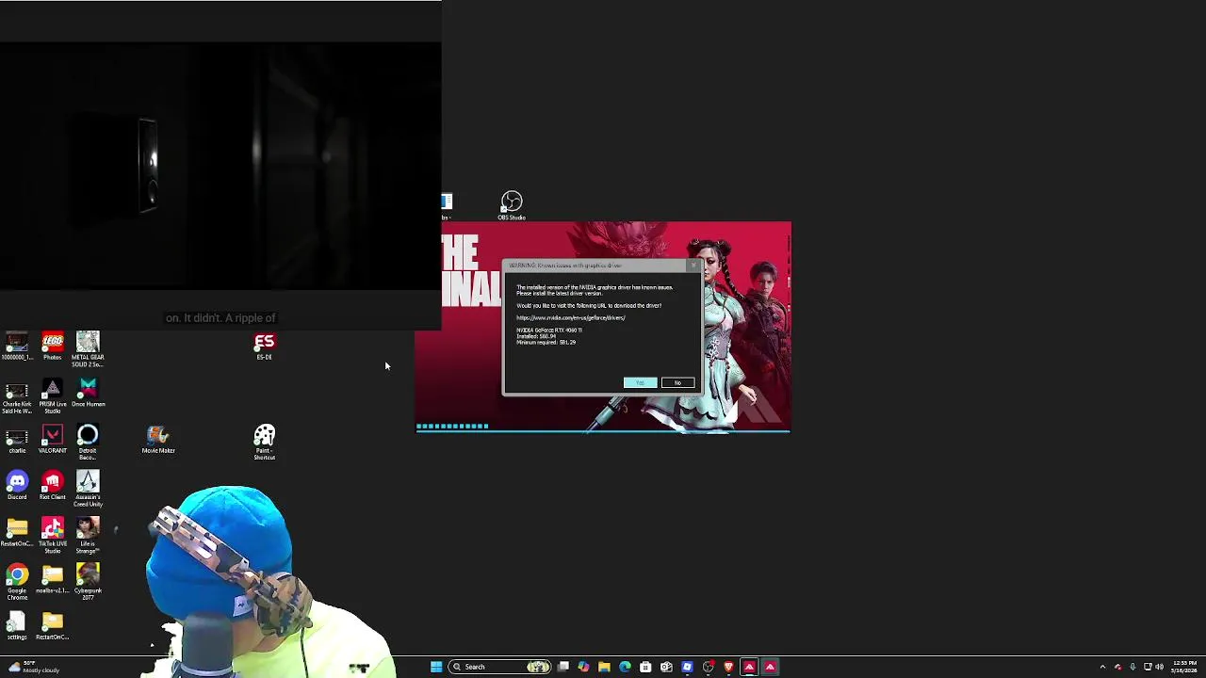This screenshot has height=678, width=1206.
Task: Select the 'settings' file on the desktop
Action: 17,626
